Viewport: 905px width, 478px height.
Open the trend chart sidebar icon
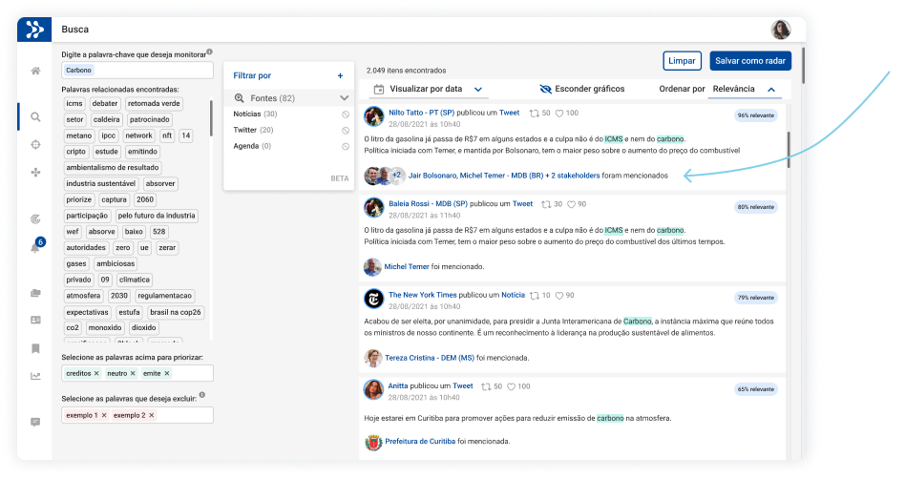[35, 376]
